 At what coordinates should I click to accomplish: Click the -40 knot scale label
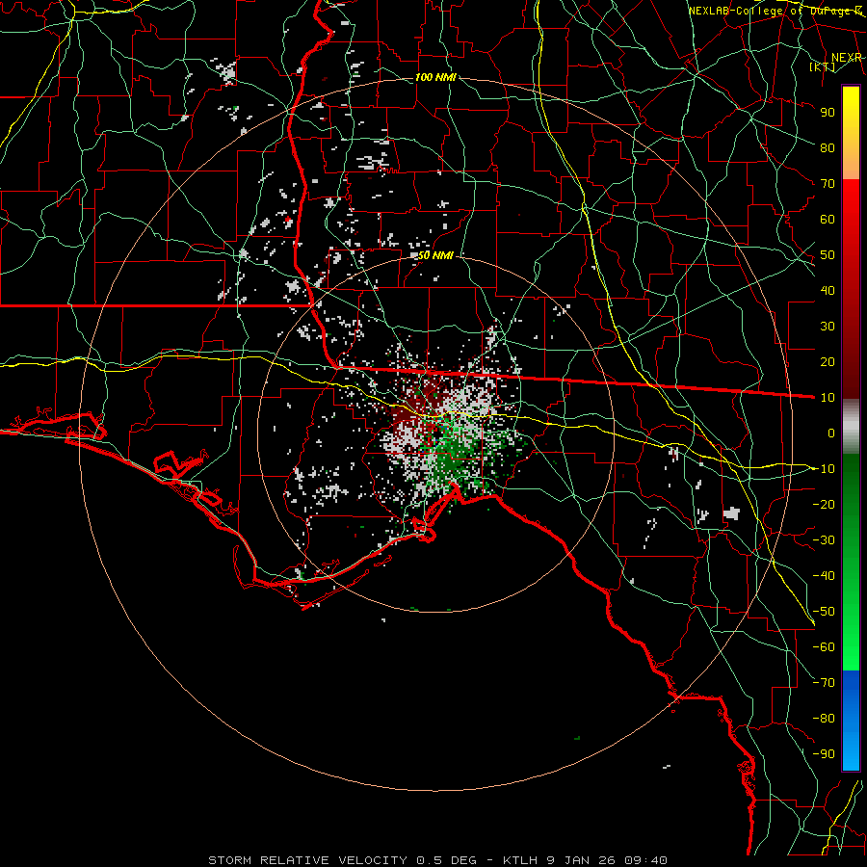pos(824,576)
